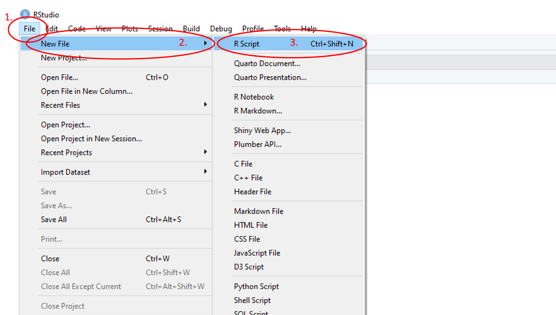Open the Code menu
The height and width of the screenshot is (315, 556).
pyautogui.click(x=77, y=29)
